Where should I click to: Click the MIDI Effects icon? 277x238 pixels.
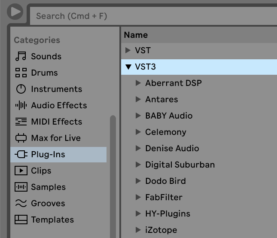click(21, 122)
